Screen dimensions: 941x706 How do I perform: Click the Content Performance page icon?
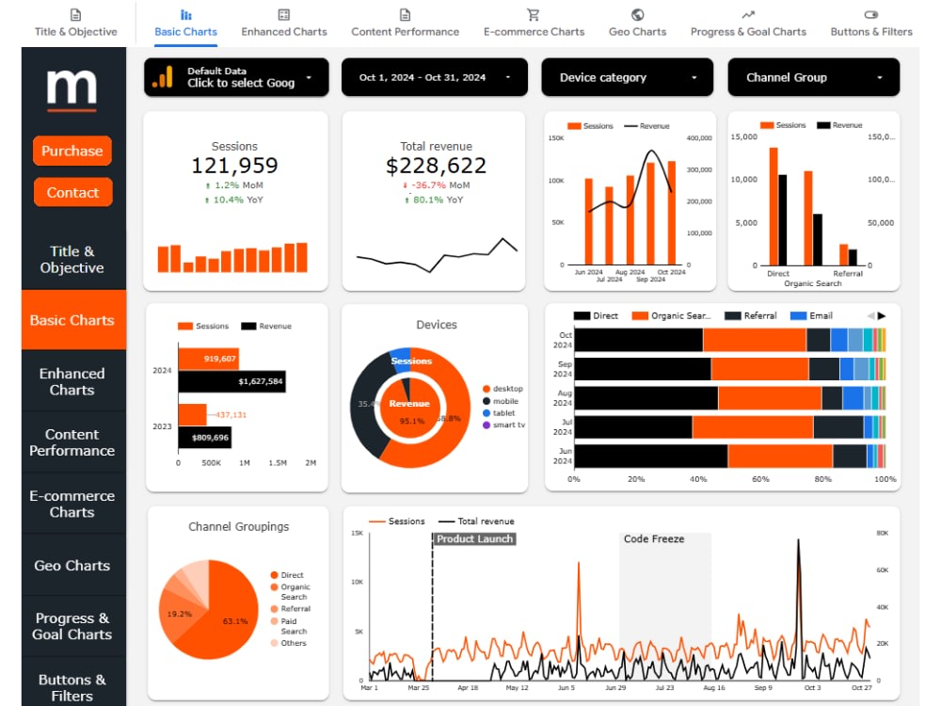[405, 14]
